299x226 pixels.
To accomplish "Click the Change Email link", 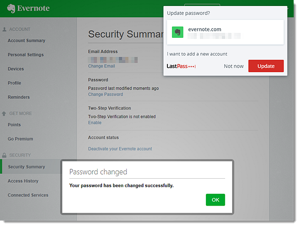I will [x=102, y=66].
